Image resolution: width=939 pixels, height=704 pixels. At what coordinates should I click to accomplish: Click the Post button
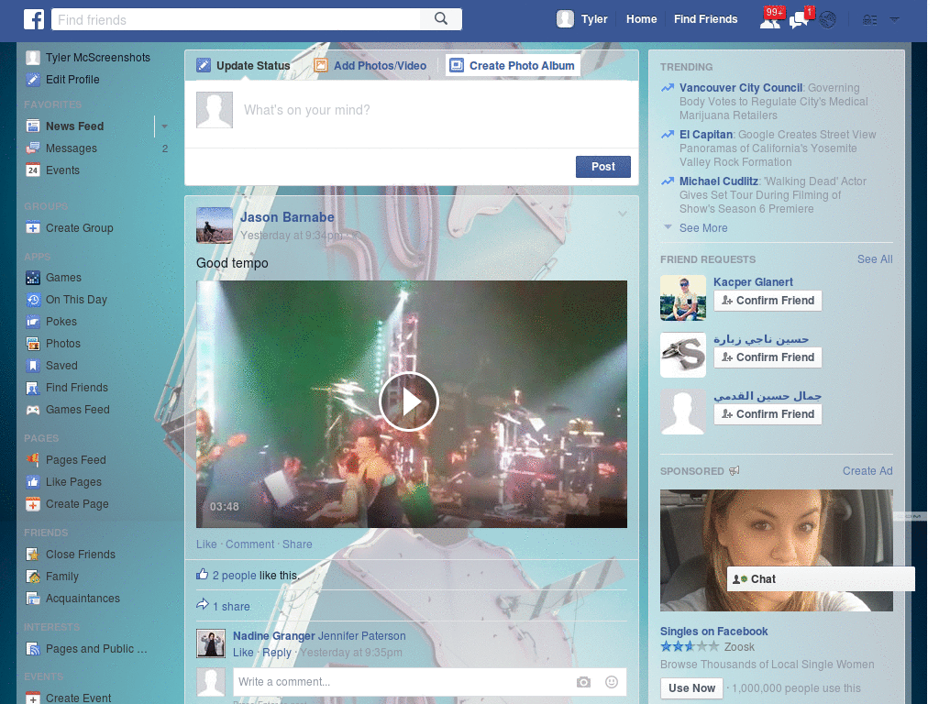603,167
